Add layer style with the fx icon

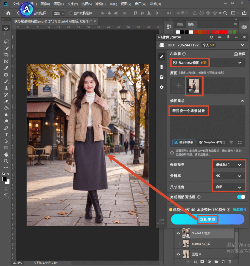coord(195,262)
